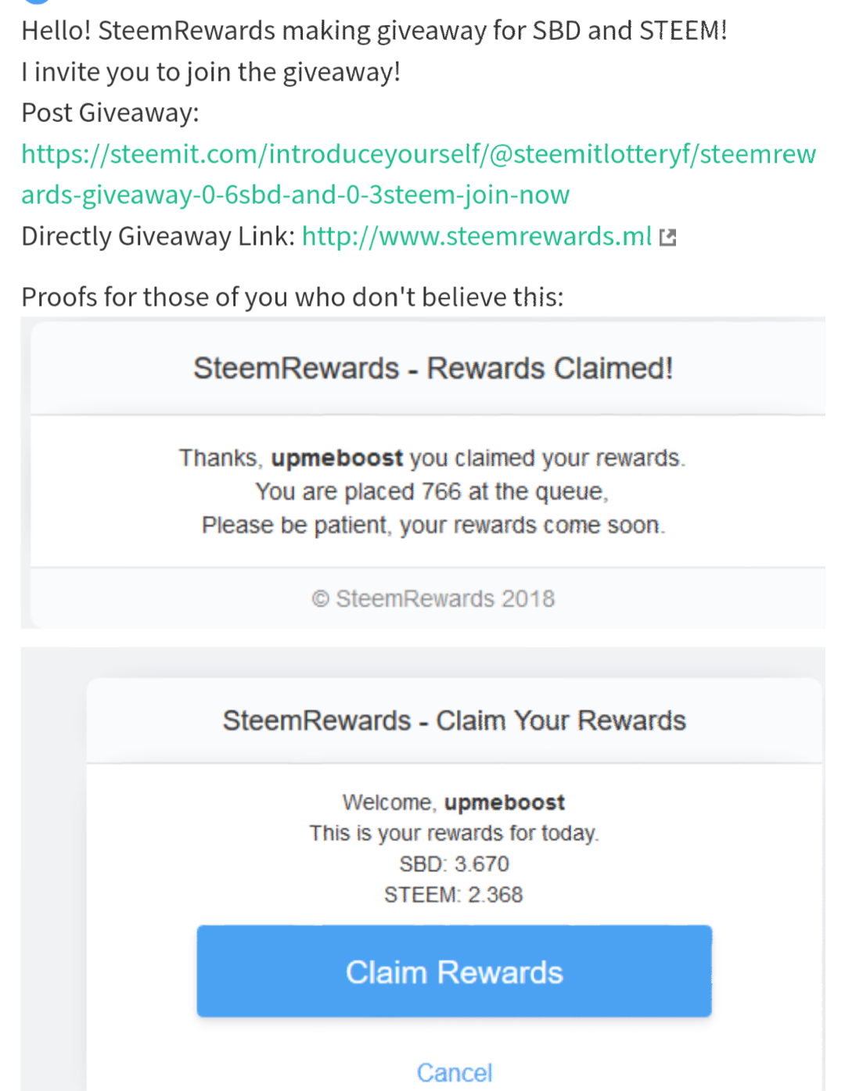Click 'This is your rewards for today' text
The image size is (845, 1091).
(454, 833)
